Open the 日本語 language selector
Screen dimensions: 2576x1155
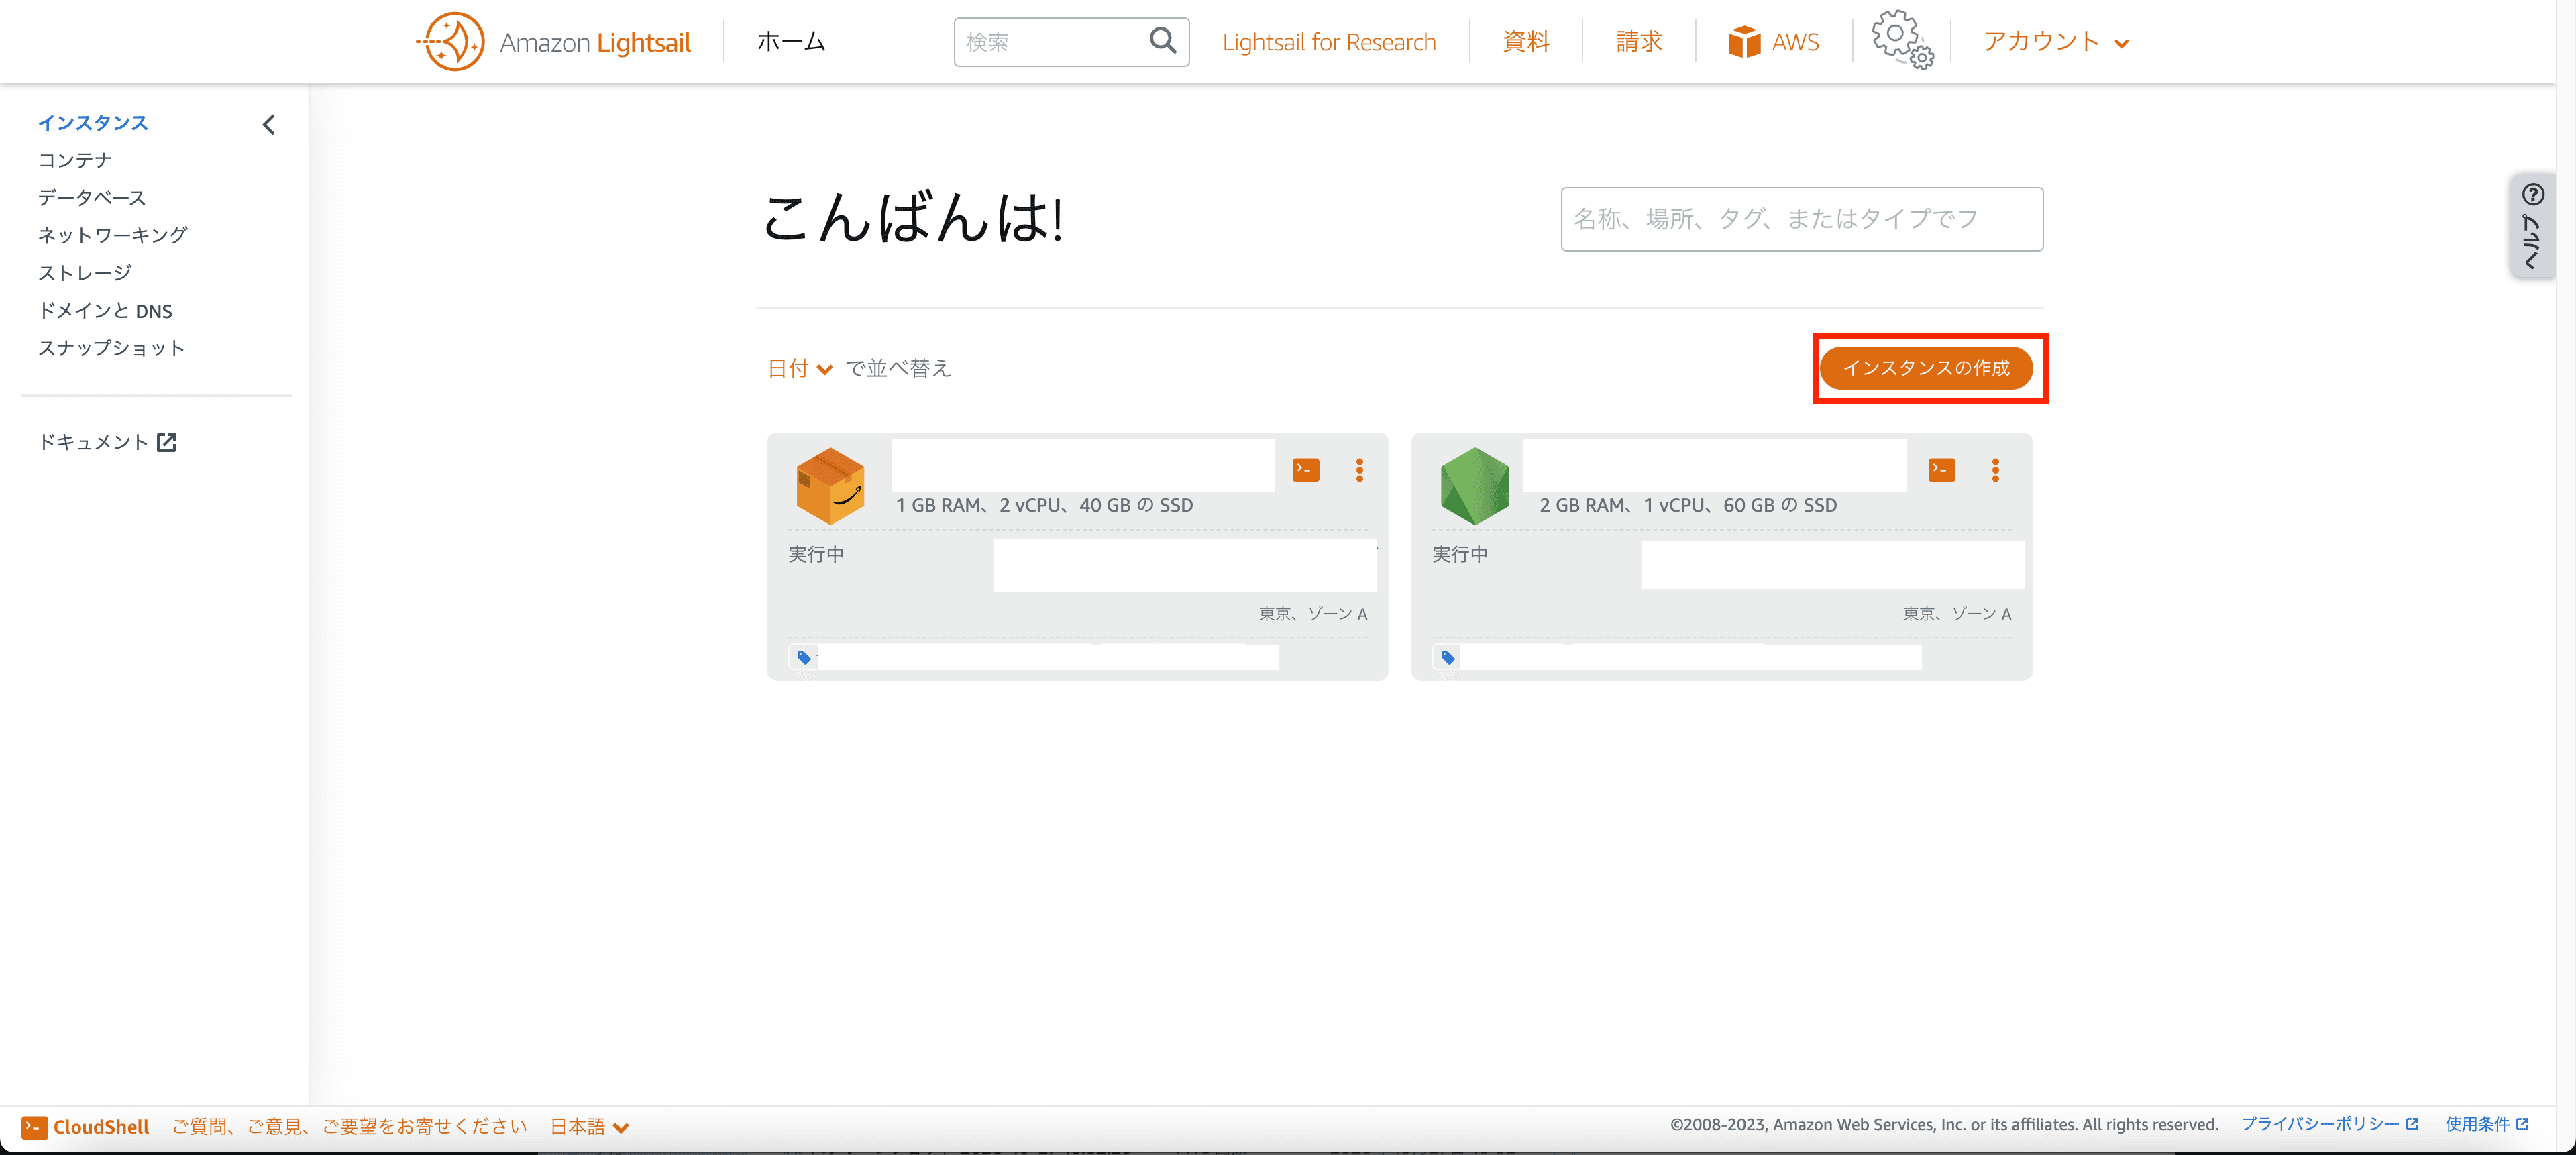click(x=589, y=1127)
